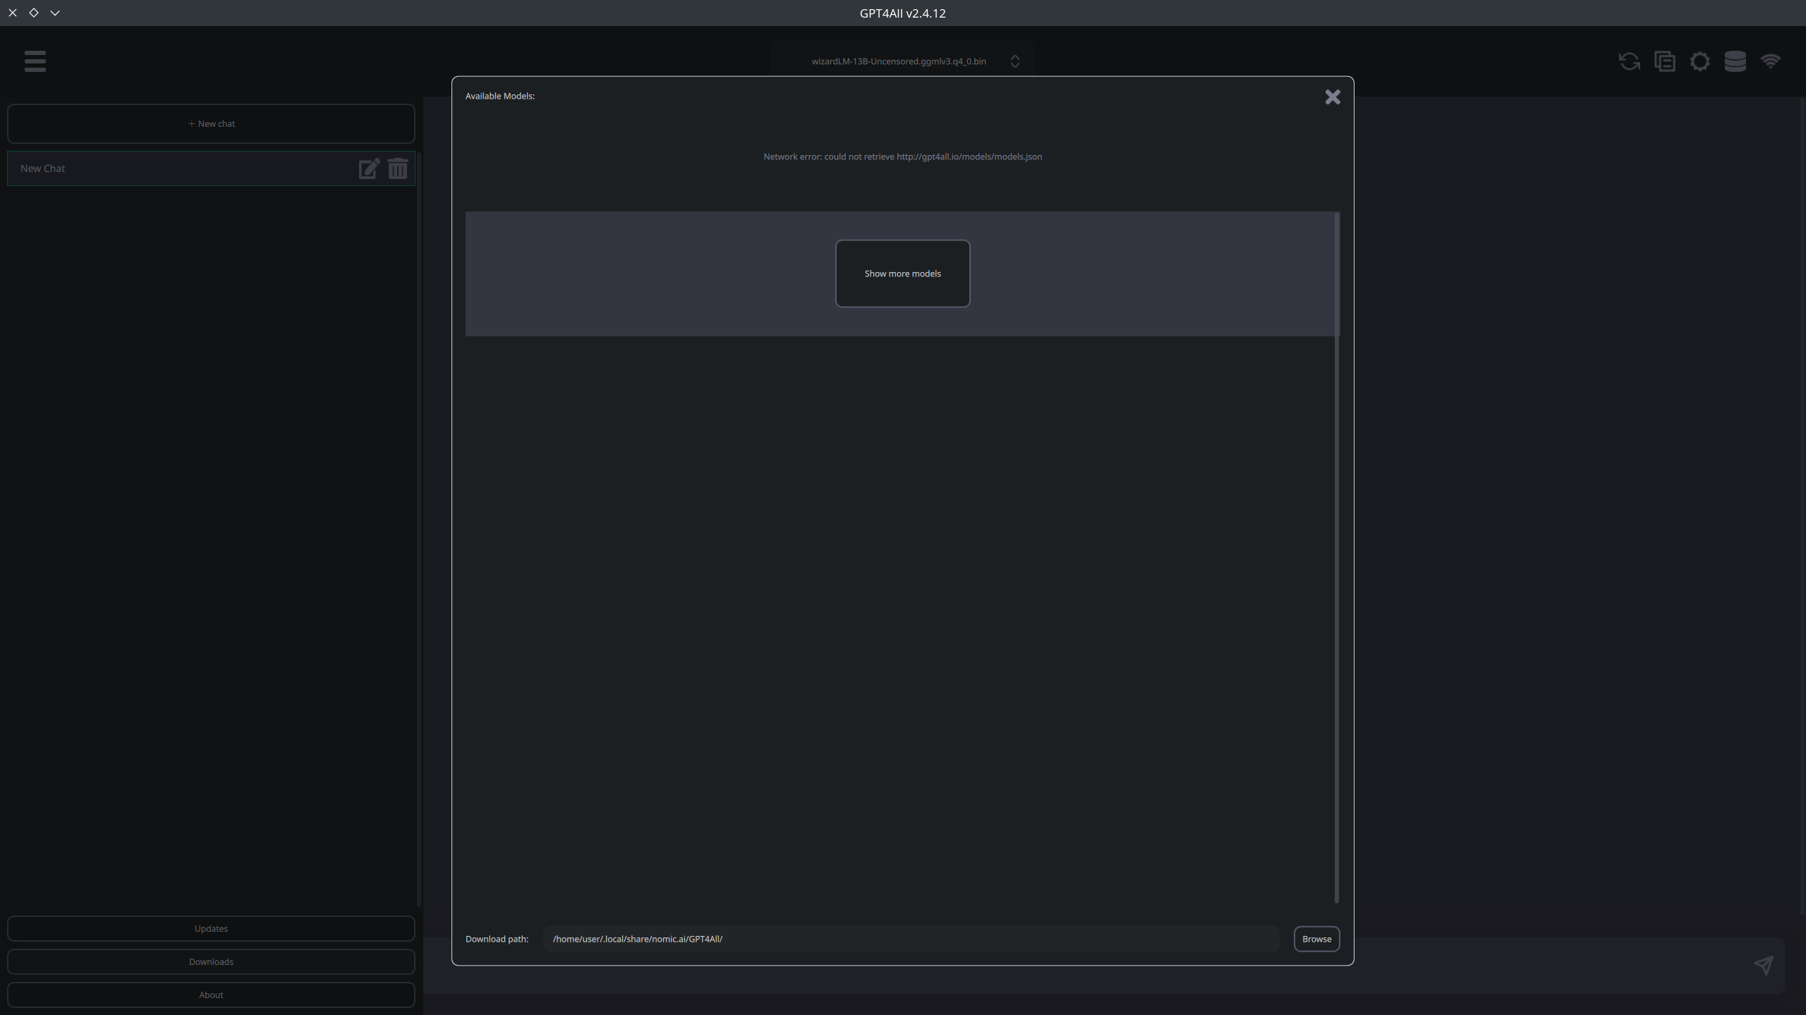The image size is (1806, 1015).
Task: Click Show more models
Action: coord(902,273)
